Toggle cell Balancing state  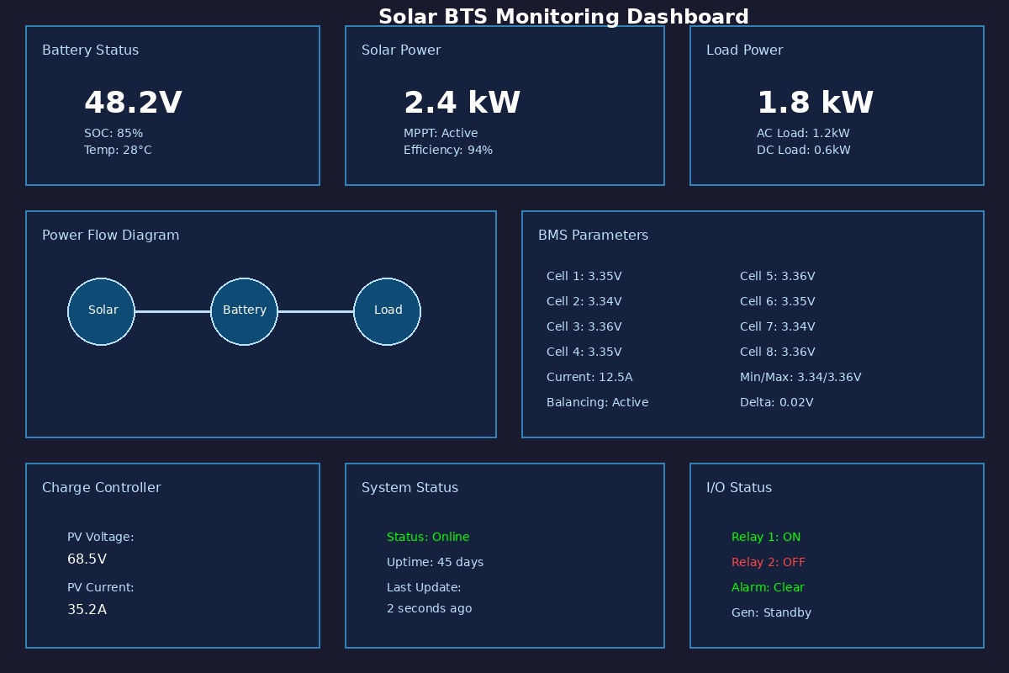(598, 402)
